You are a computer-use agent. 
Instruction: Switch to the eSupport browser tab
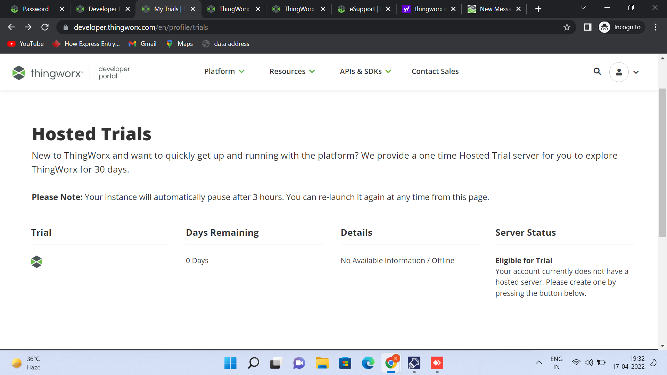click(x=362, y=9)
